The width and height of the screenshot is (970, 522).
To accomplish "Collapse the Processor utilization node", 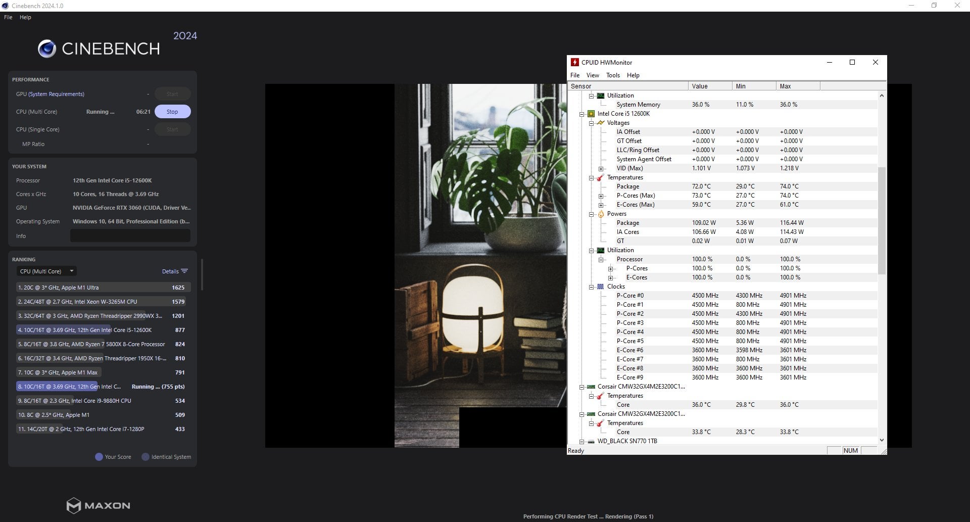I will (x=601, y=260).
